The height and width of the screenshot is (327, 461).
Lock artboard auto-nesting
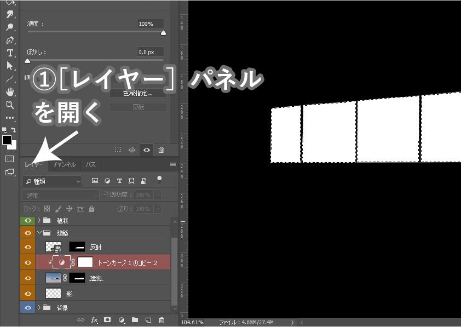tap(80, 209)
